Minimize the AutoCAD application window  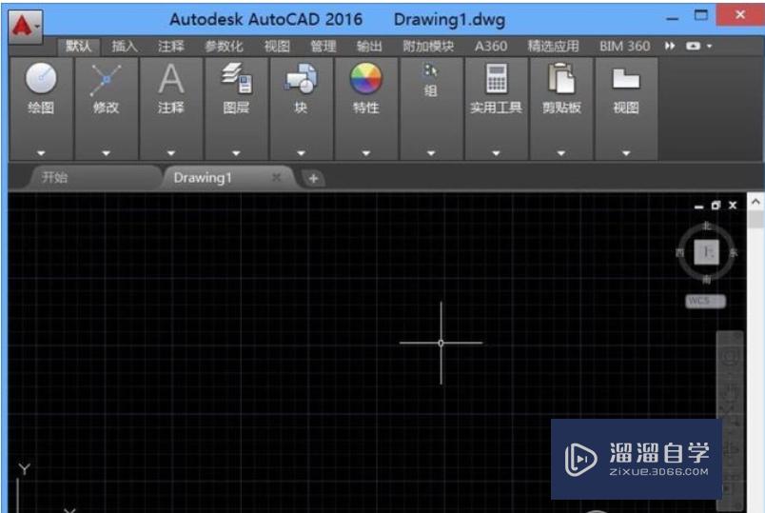point(673,18)
